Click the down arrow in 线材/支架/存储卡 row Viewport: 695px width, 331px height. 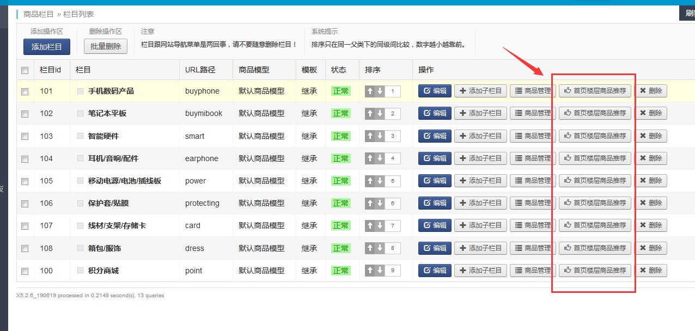380,225
